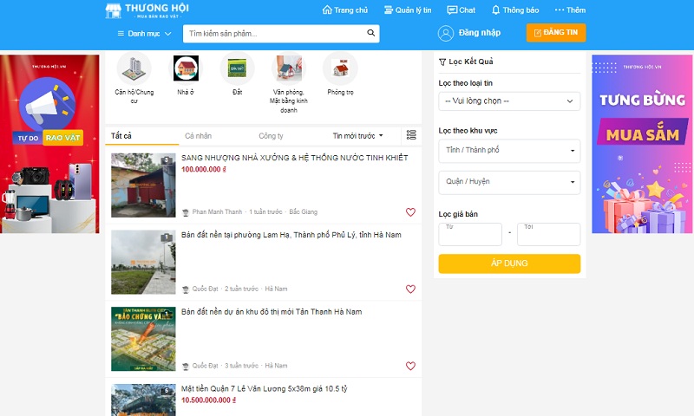The image size is (694, 416).
Task: Open Bán đất nền tại phường Lam Hạ title
Action: click(x=291, y=235)
